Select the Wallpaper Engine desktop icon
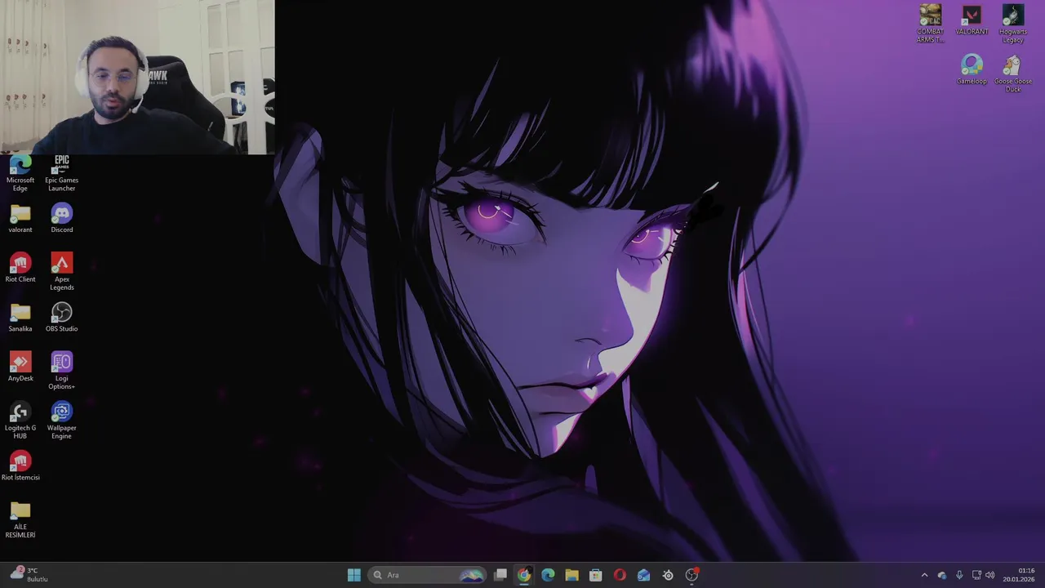Viewport: 1045px width, 588px height. point(61,421)
